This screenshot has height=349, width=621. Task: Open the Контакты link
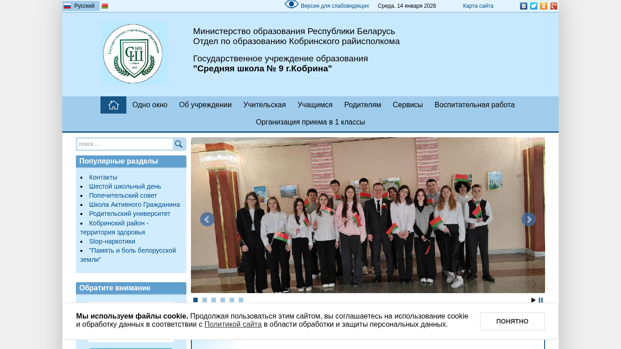pyautogui.click(x=103, y=177)
